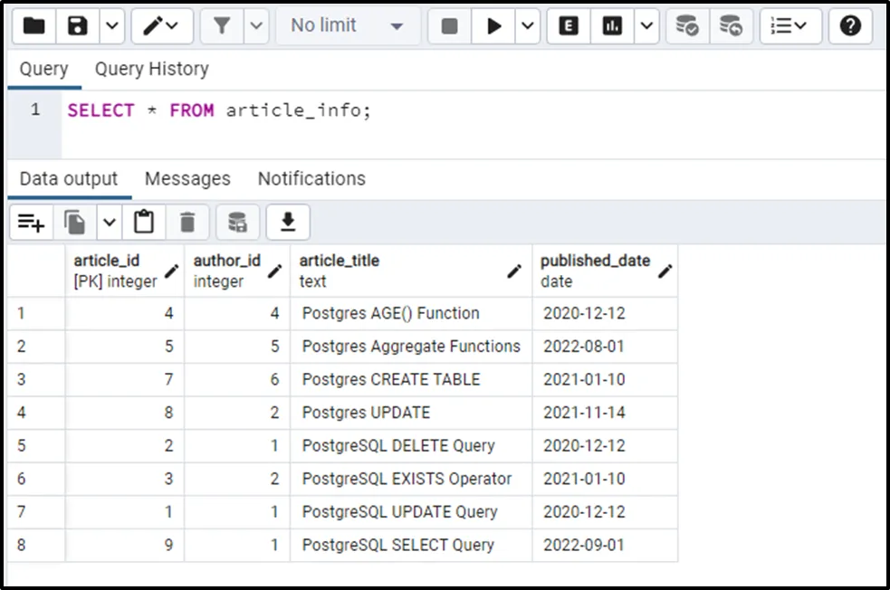The image size is (890, 590).
Task: Click the Stop query square icon
Action: point(449,26)
